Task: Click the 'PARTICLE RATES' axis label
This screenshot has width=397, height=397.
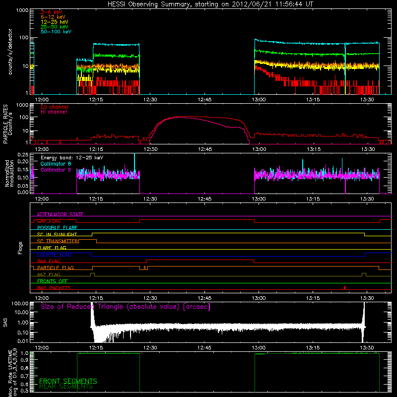Action: point(5,124)
